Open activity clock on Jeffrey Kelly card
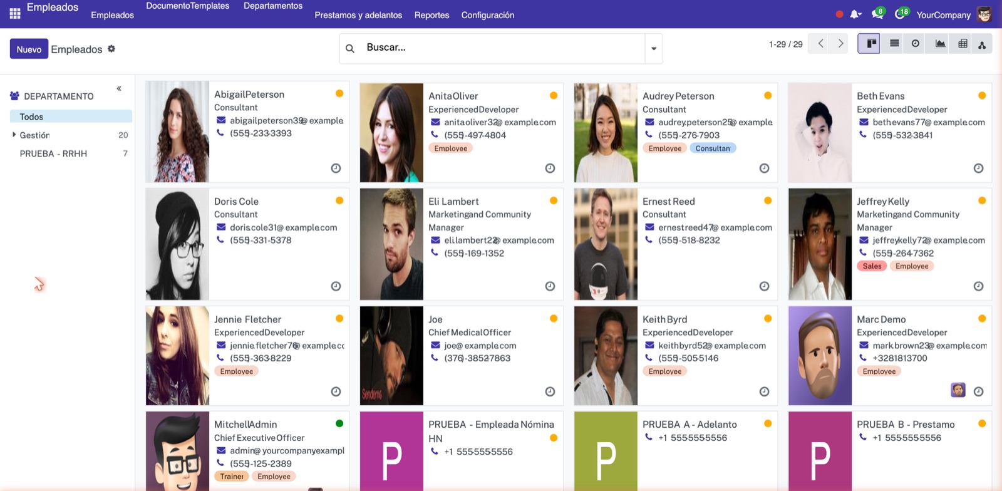The height and width of the screenshot is (491, 1002). 978,286
